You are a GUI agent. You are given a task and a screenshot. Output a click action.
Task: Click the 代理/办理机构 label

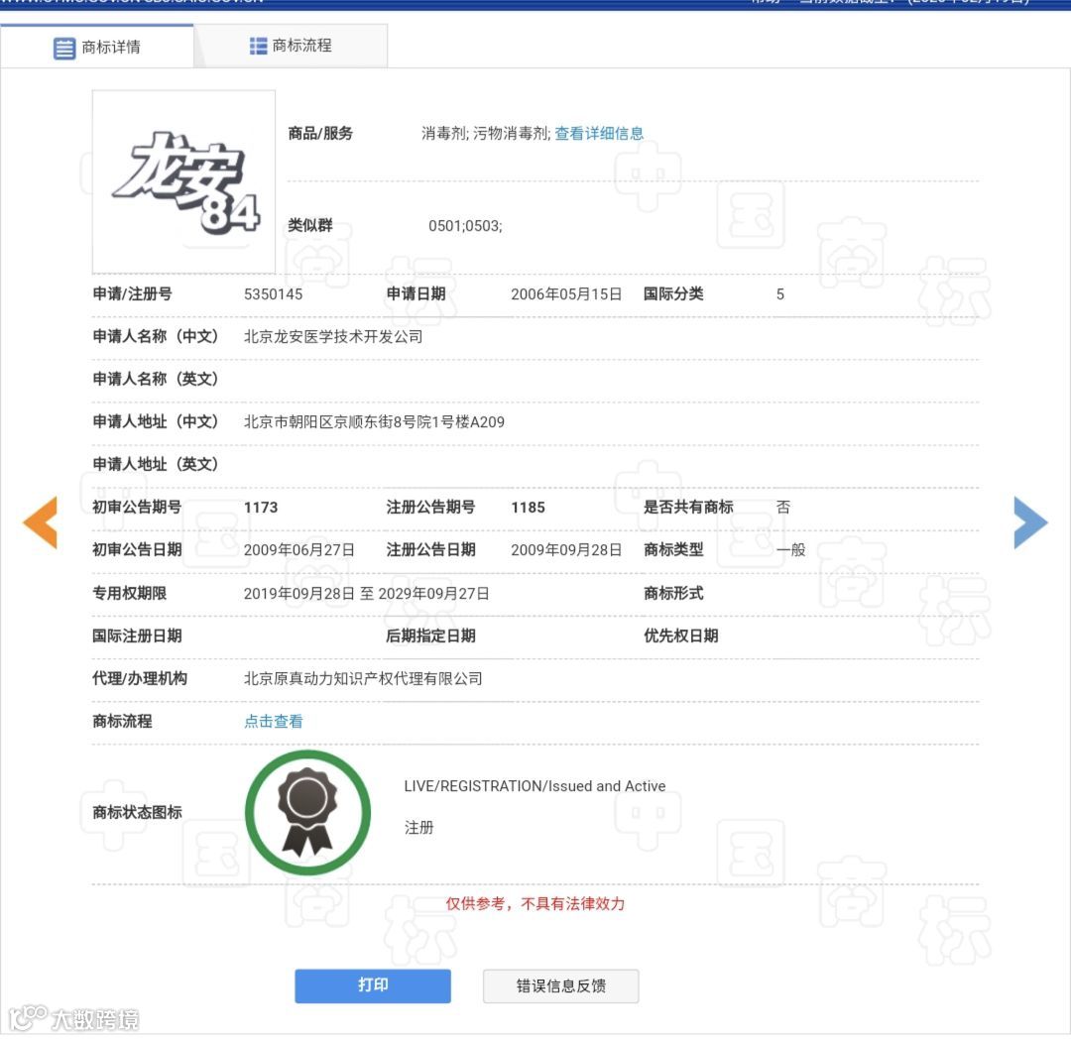pos(140,678)
